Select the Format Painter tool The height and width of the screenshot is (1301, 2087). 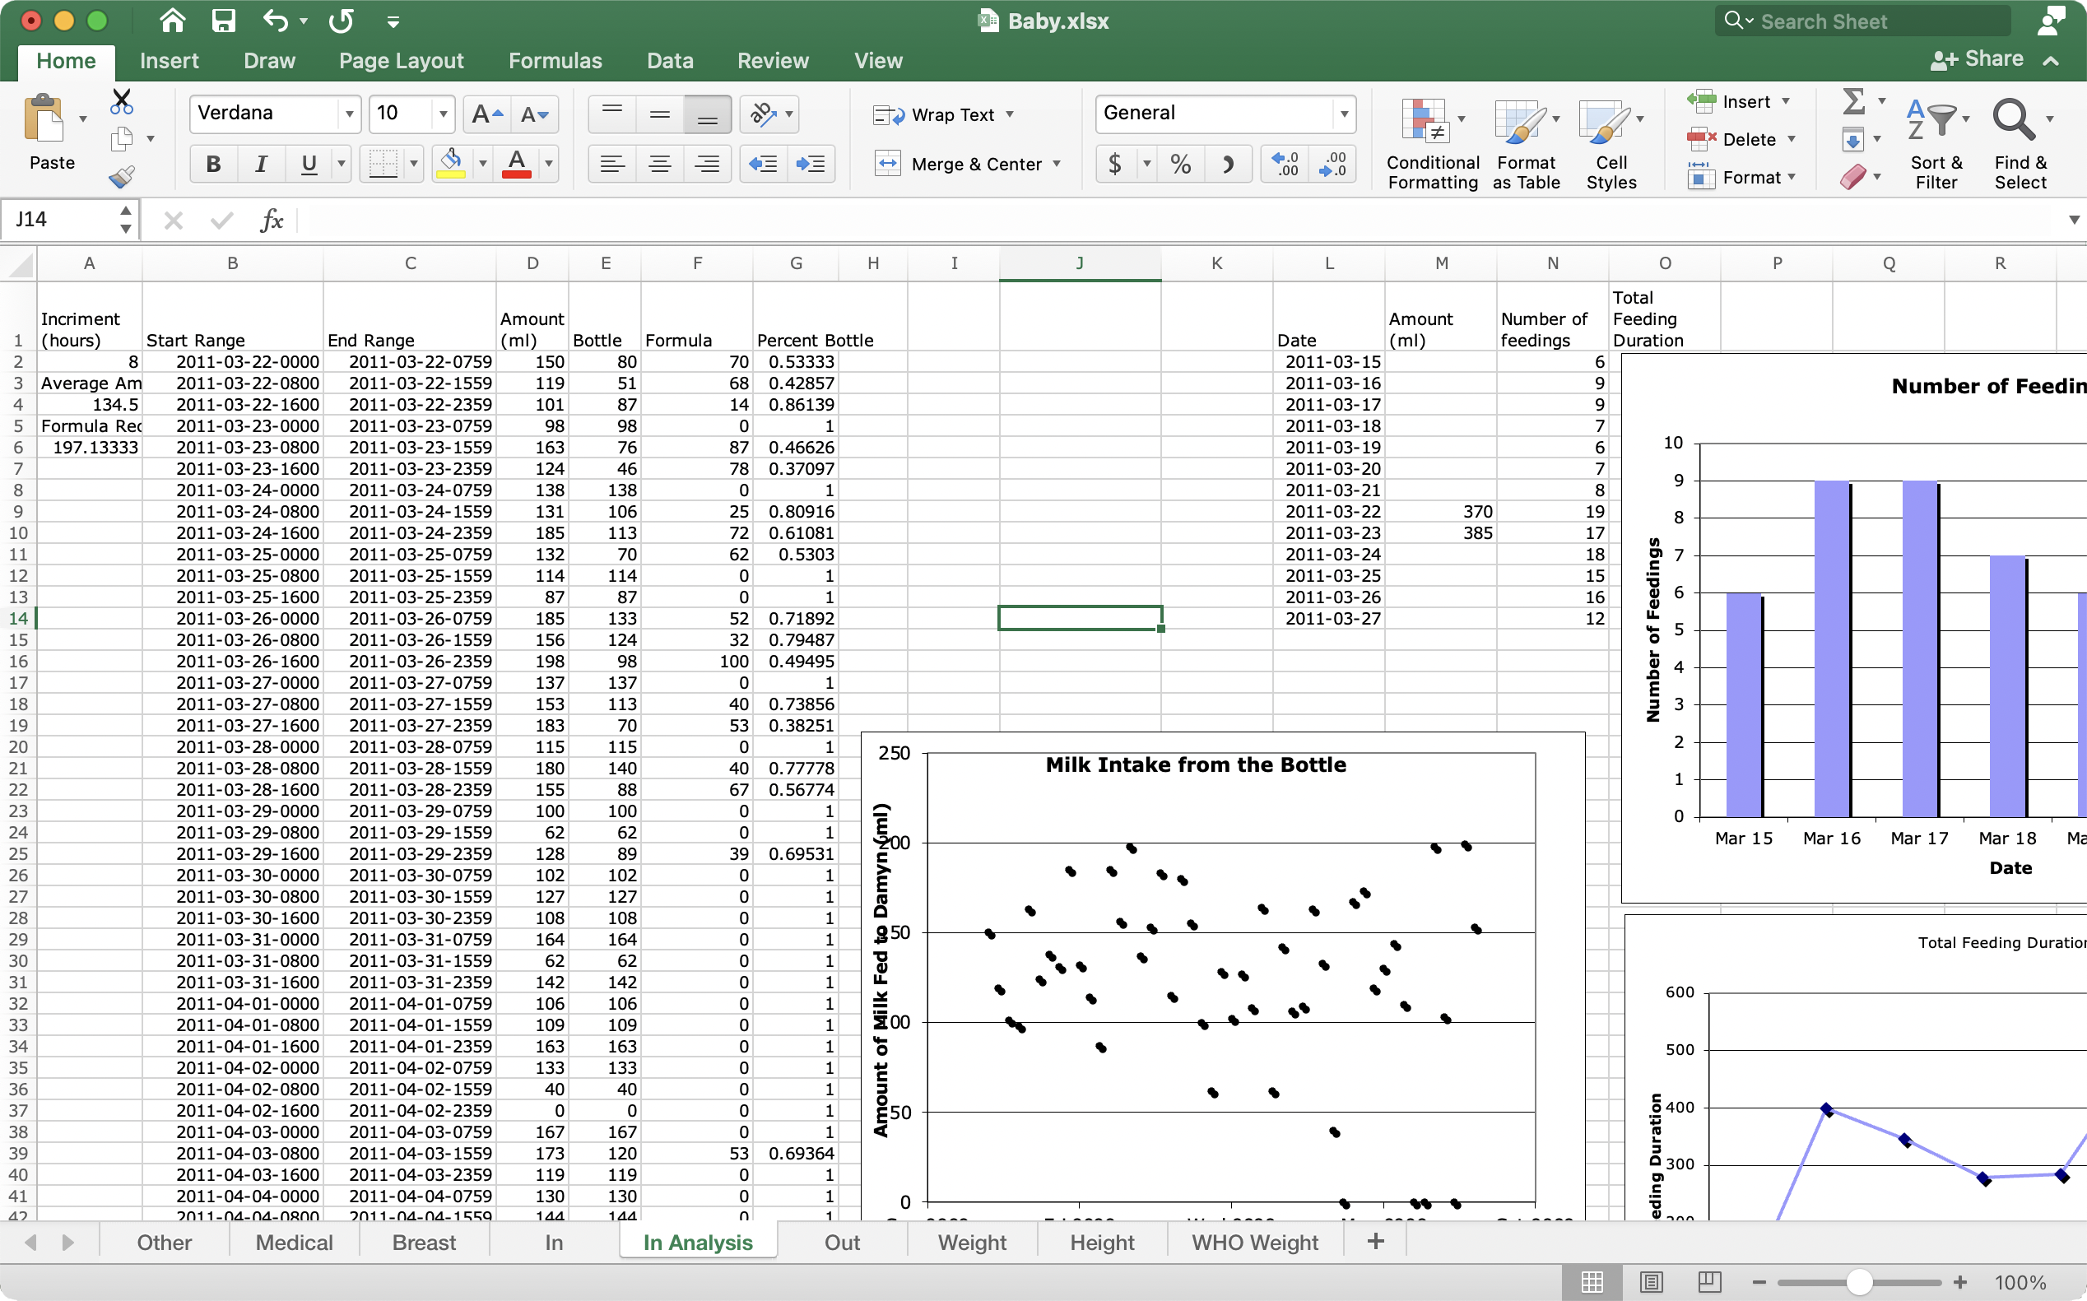121,176
